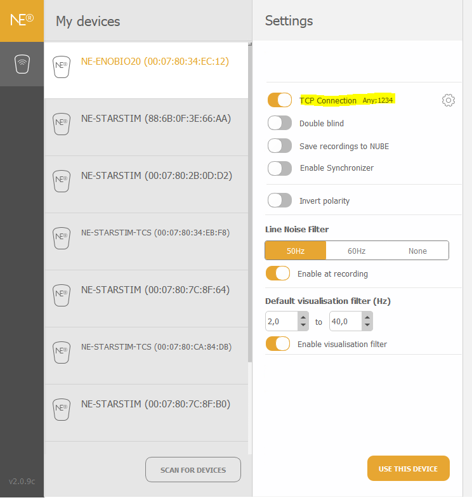This screenshot has width=472, height=500.
Task: Increase the lower visualisation filter value
Action: pyautogui.click(x=303, y=317)
